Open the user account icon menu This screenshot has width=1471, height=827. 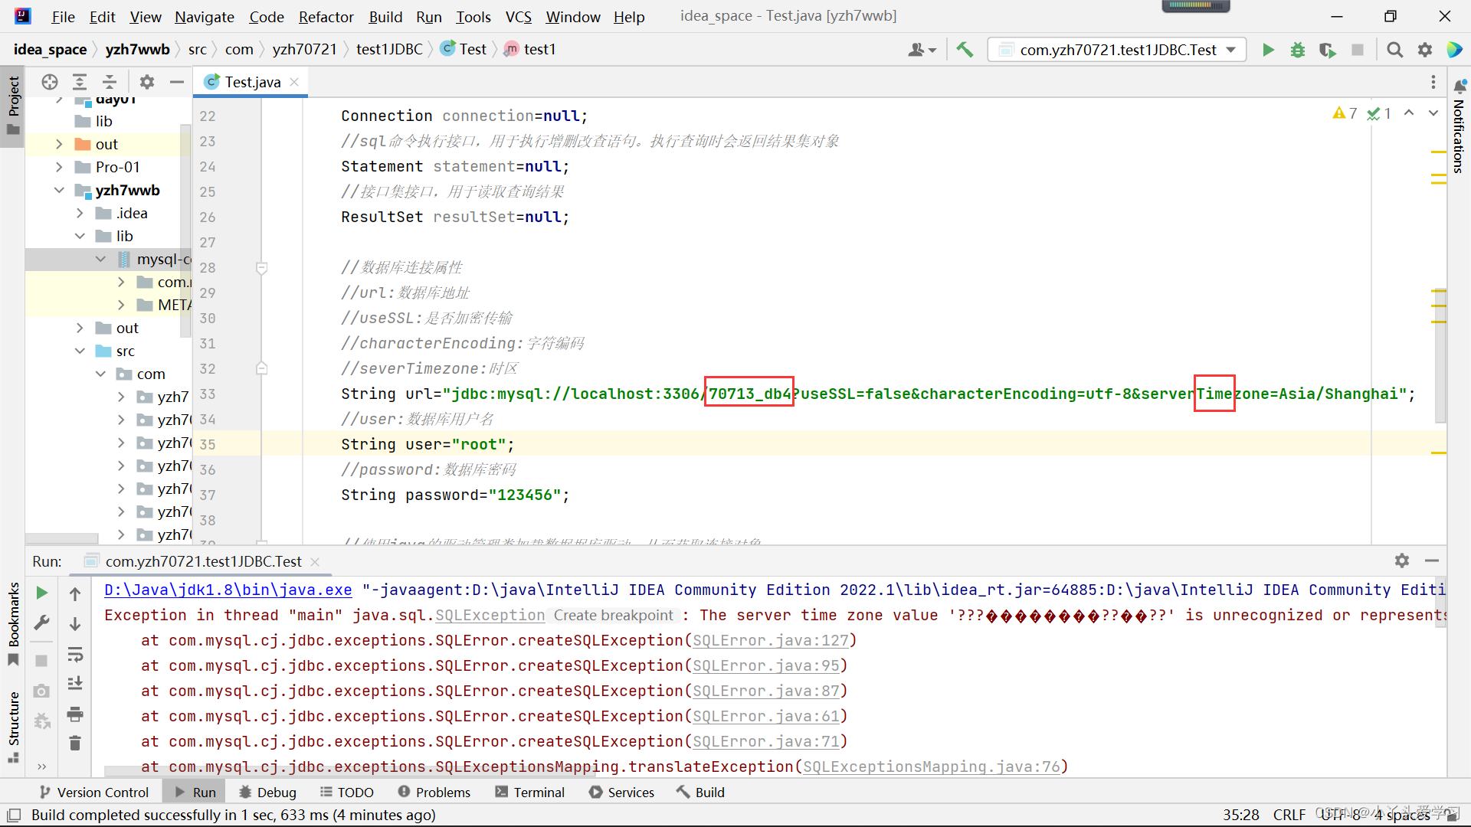(922, 50)
